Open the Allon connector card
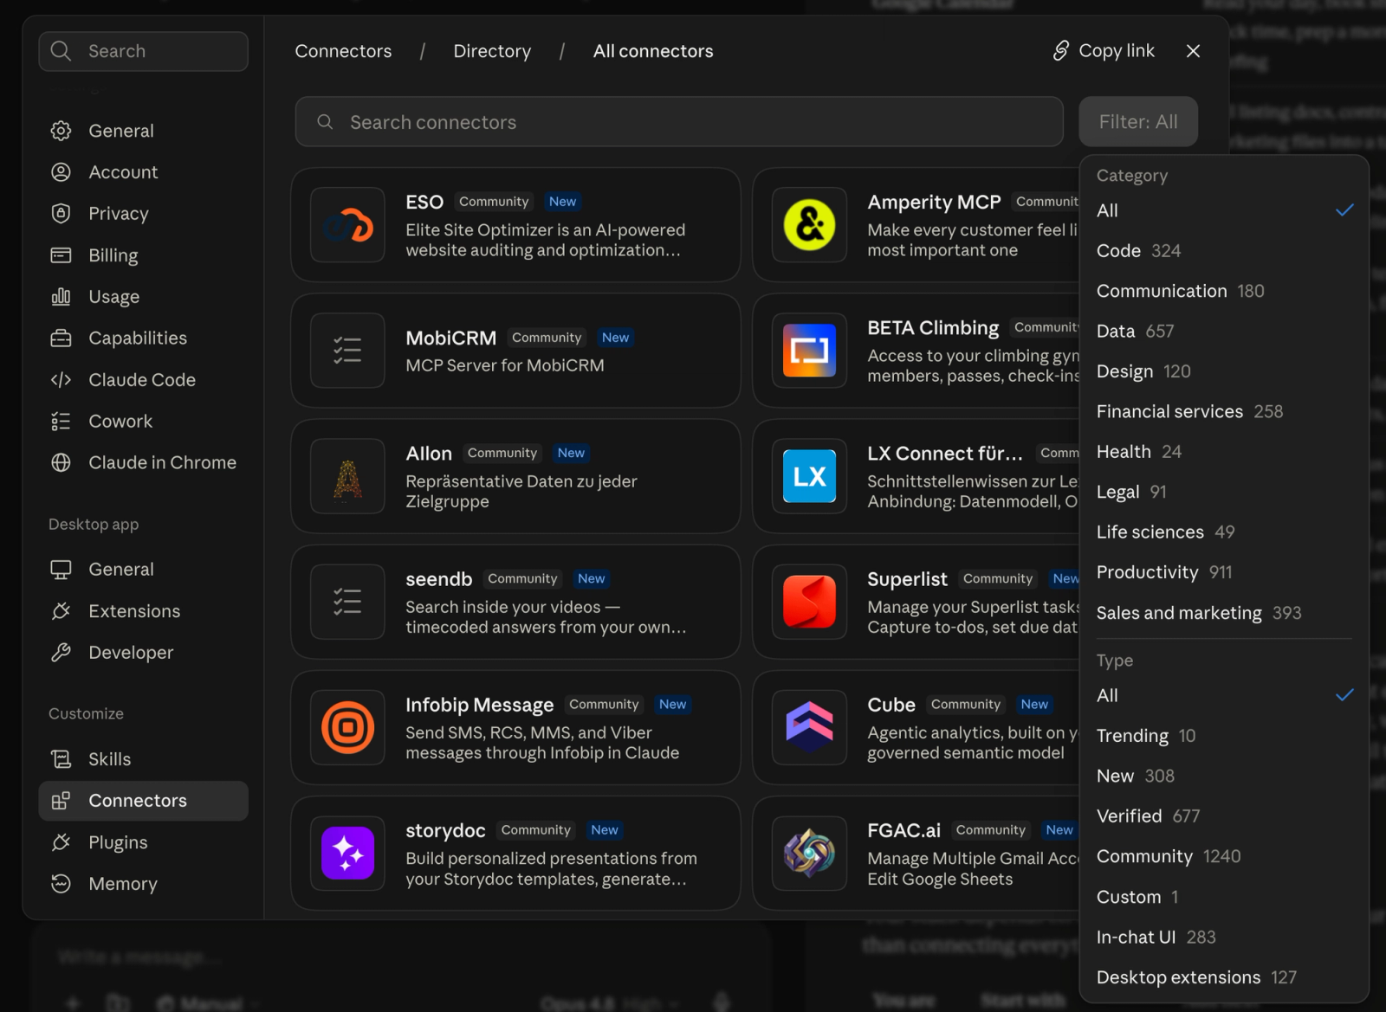Image resolution: width=1386 pixels, height=1012 pixels. point(515,476)
